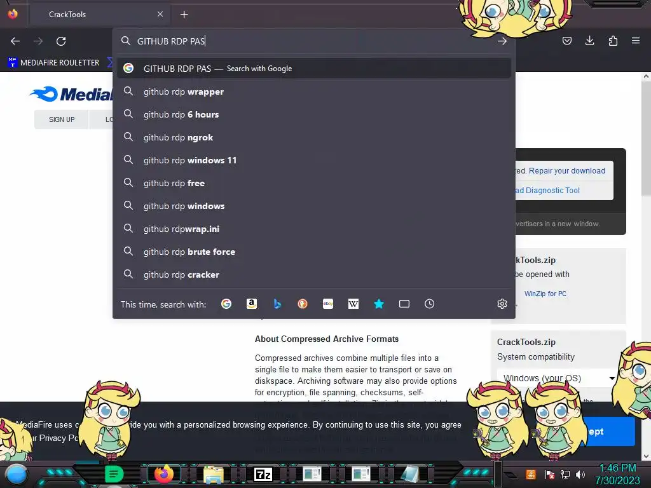This screenshot has width=651, height=488.
Task: Open the Diagnostic Tool link
Action: coord(548,191)
